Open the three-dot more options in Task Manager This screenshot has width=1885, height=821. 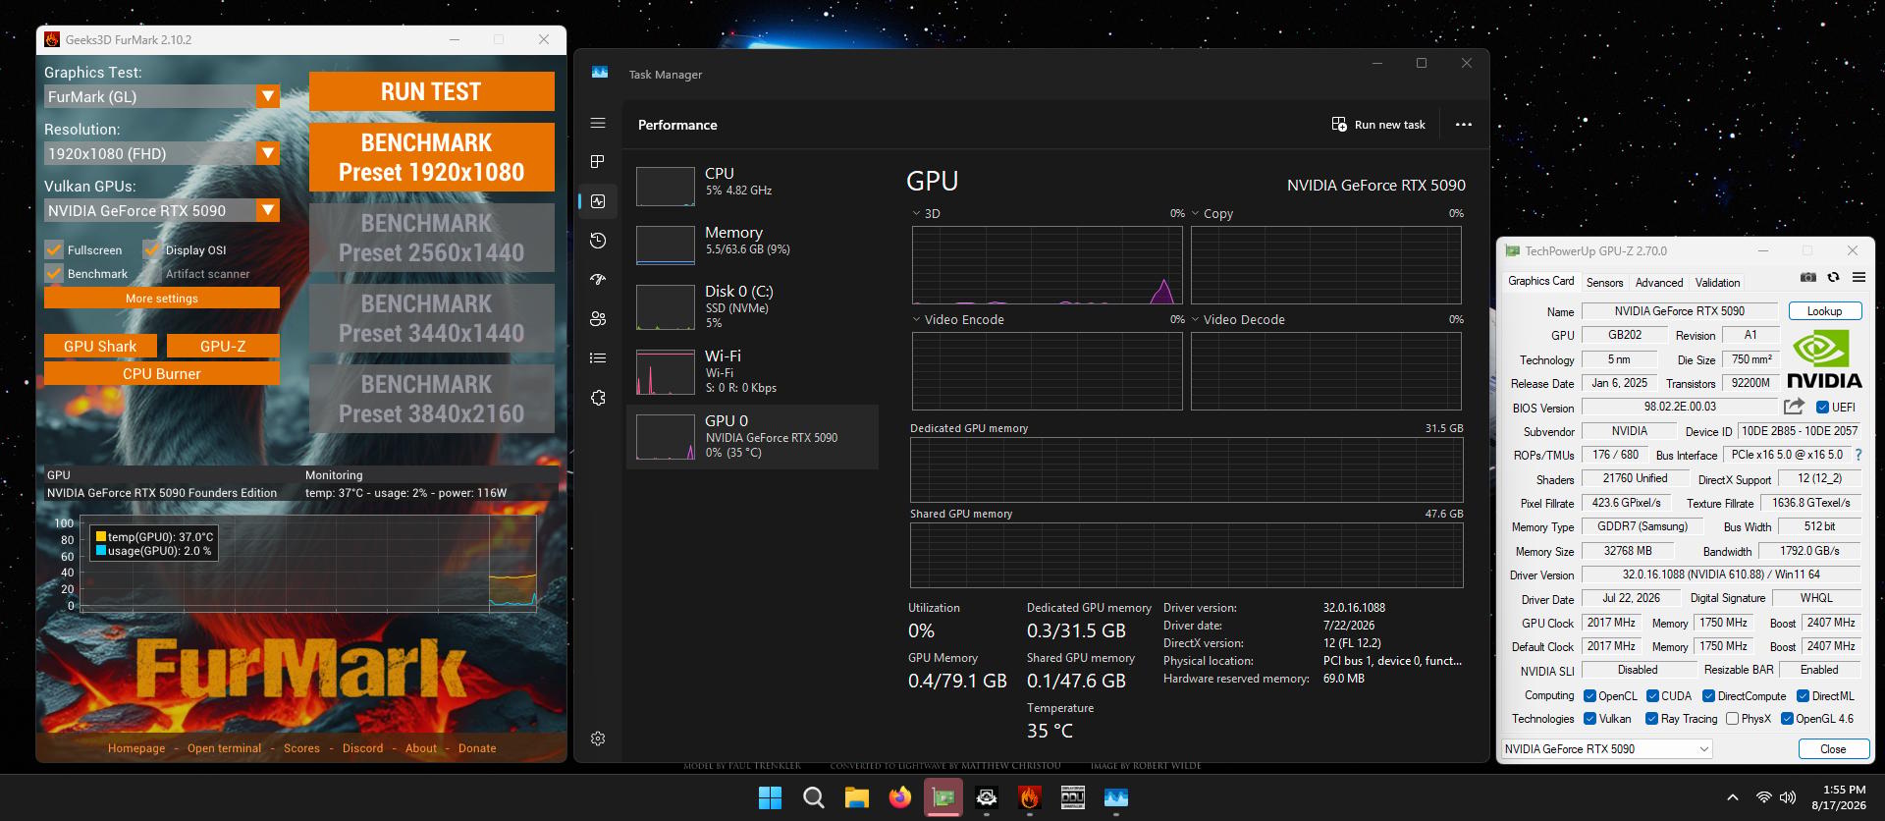(1463, 125)
